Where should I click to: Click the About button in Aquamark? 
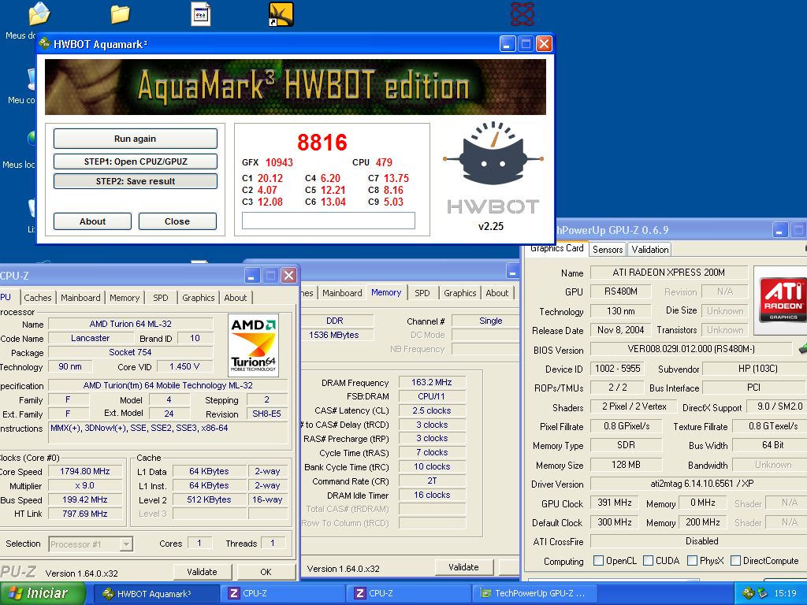pyautogui.click(x=93, y=221)
